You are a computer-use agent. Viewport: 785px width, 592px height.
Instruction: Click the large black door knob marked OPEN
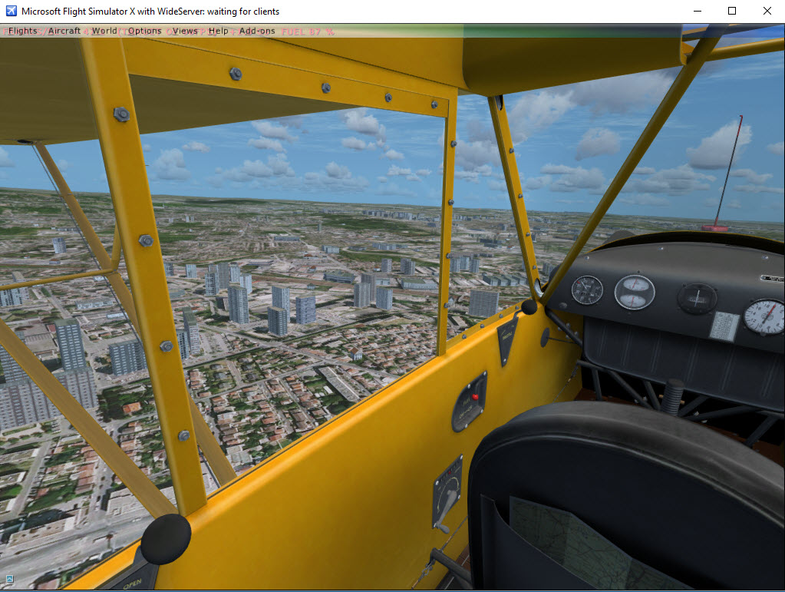click(x=166, y=539)
